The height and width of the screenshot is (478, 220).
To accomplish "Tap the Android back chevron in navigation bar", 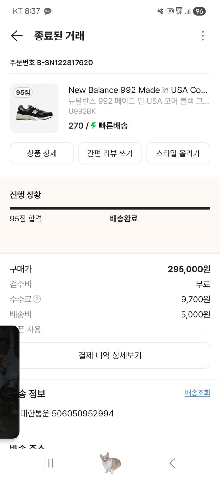I will pyautogui.click(x=172, y=463).
